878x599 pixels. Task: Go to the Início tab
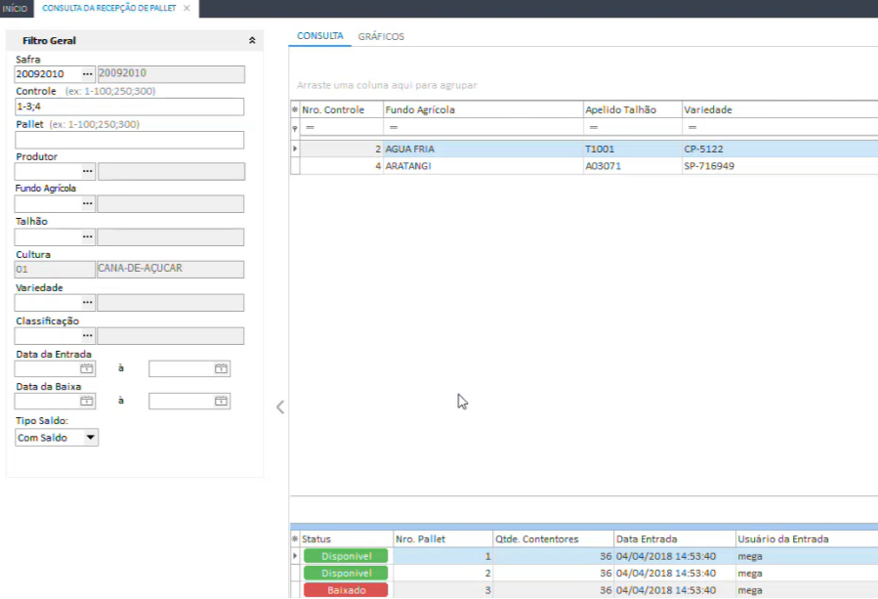click(16, 8)
